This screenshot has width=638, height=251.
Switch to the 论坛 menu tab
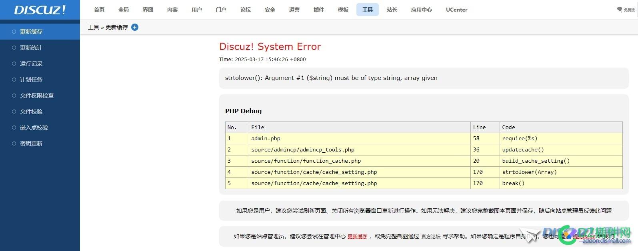246,10
